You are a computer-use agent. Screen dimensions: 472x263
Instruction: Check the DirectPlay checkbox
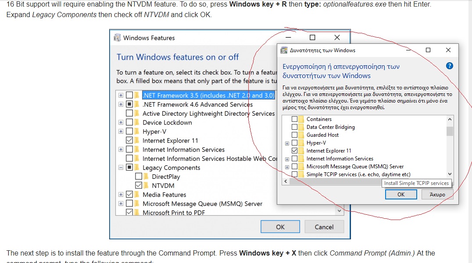coord(139,176)
